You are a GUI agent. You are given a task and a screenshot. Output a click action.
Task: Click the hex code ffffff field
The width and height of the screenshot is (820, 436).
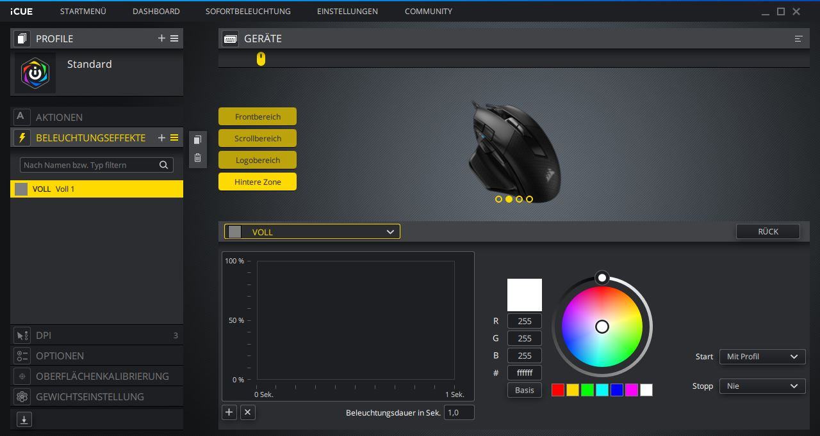coord(525,373)
